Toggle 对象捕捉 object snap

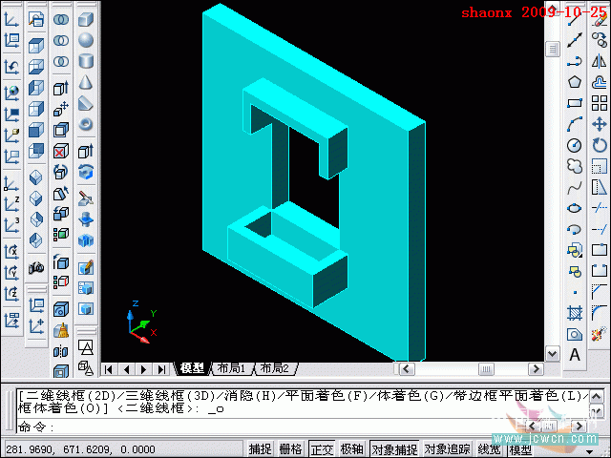[394, 449]
